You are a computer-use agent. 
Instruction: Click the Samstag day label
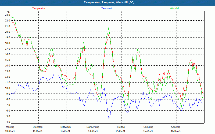point(149,127)
